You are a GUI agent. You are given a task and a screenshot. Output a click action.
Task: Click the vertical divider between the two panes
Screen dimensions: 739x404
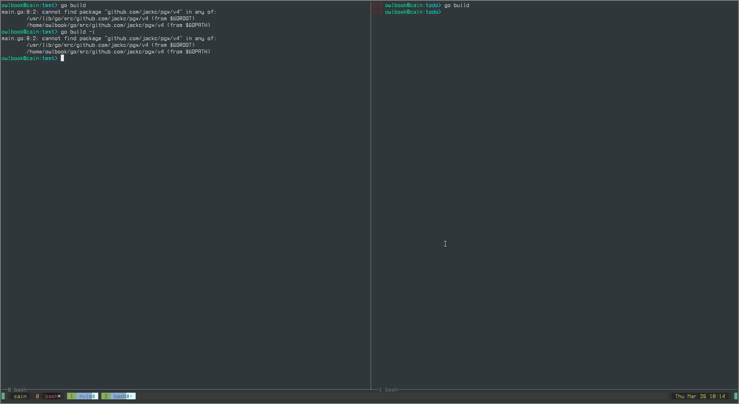(x=371, y=195)
